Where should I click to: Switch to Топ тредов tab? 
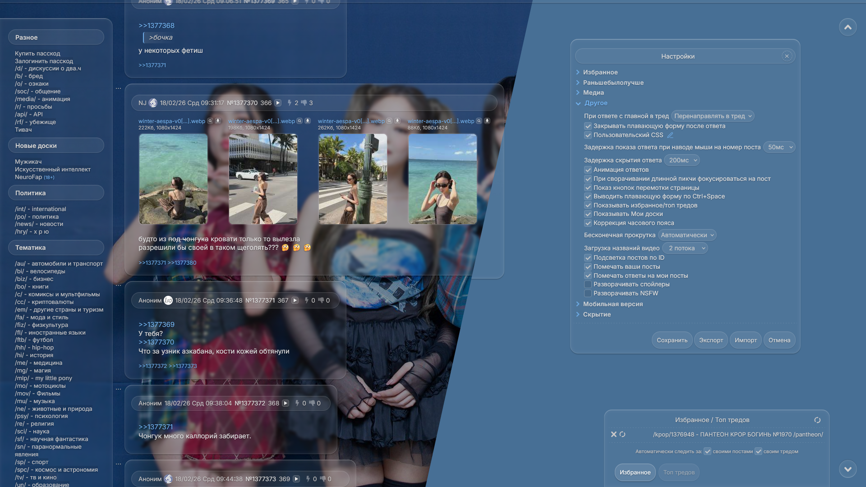678,472
